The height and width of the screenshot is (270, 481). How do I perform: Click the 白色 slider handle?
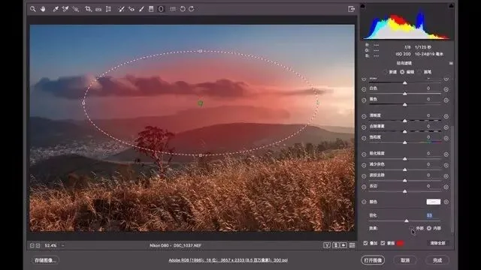point(405,94)
